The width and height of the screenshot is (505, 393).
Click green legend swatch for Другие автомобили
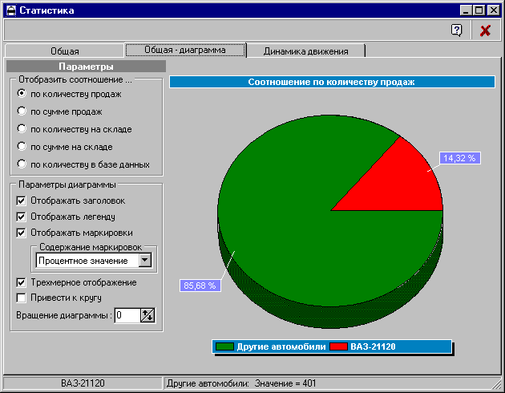tap(224, 346)
